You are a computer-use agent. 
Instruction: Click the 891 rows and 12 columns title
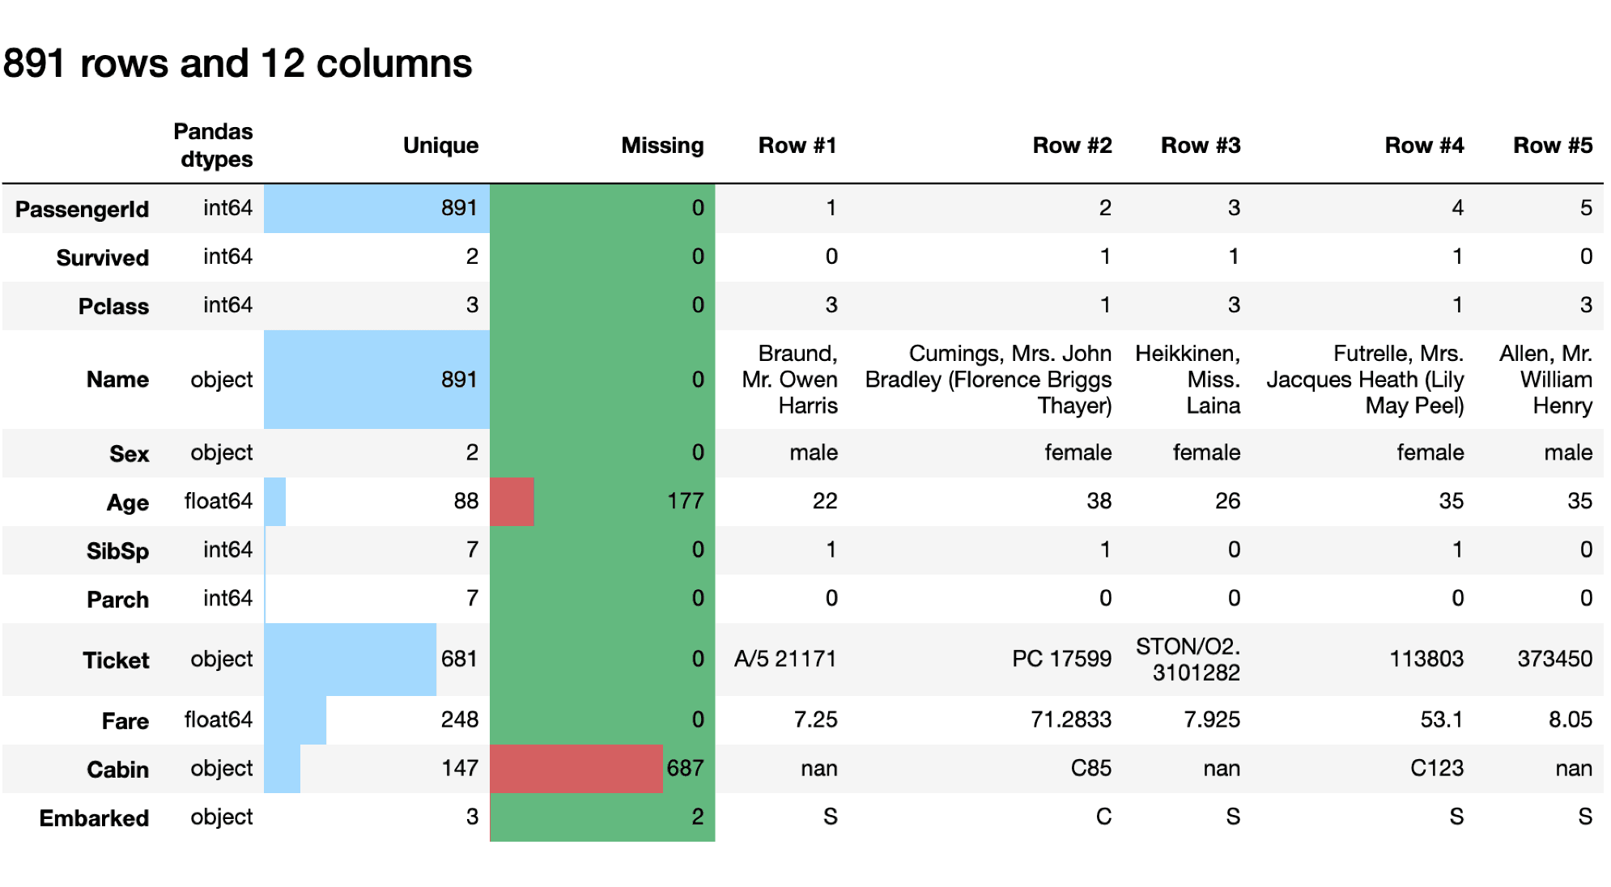click(237, 63)
